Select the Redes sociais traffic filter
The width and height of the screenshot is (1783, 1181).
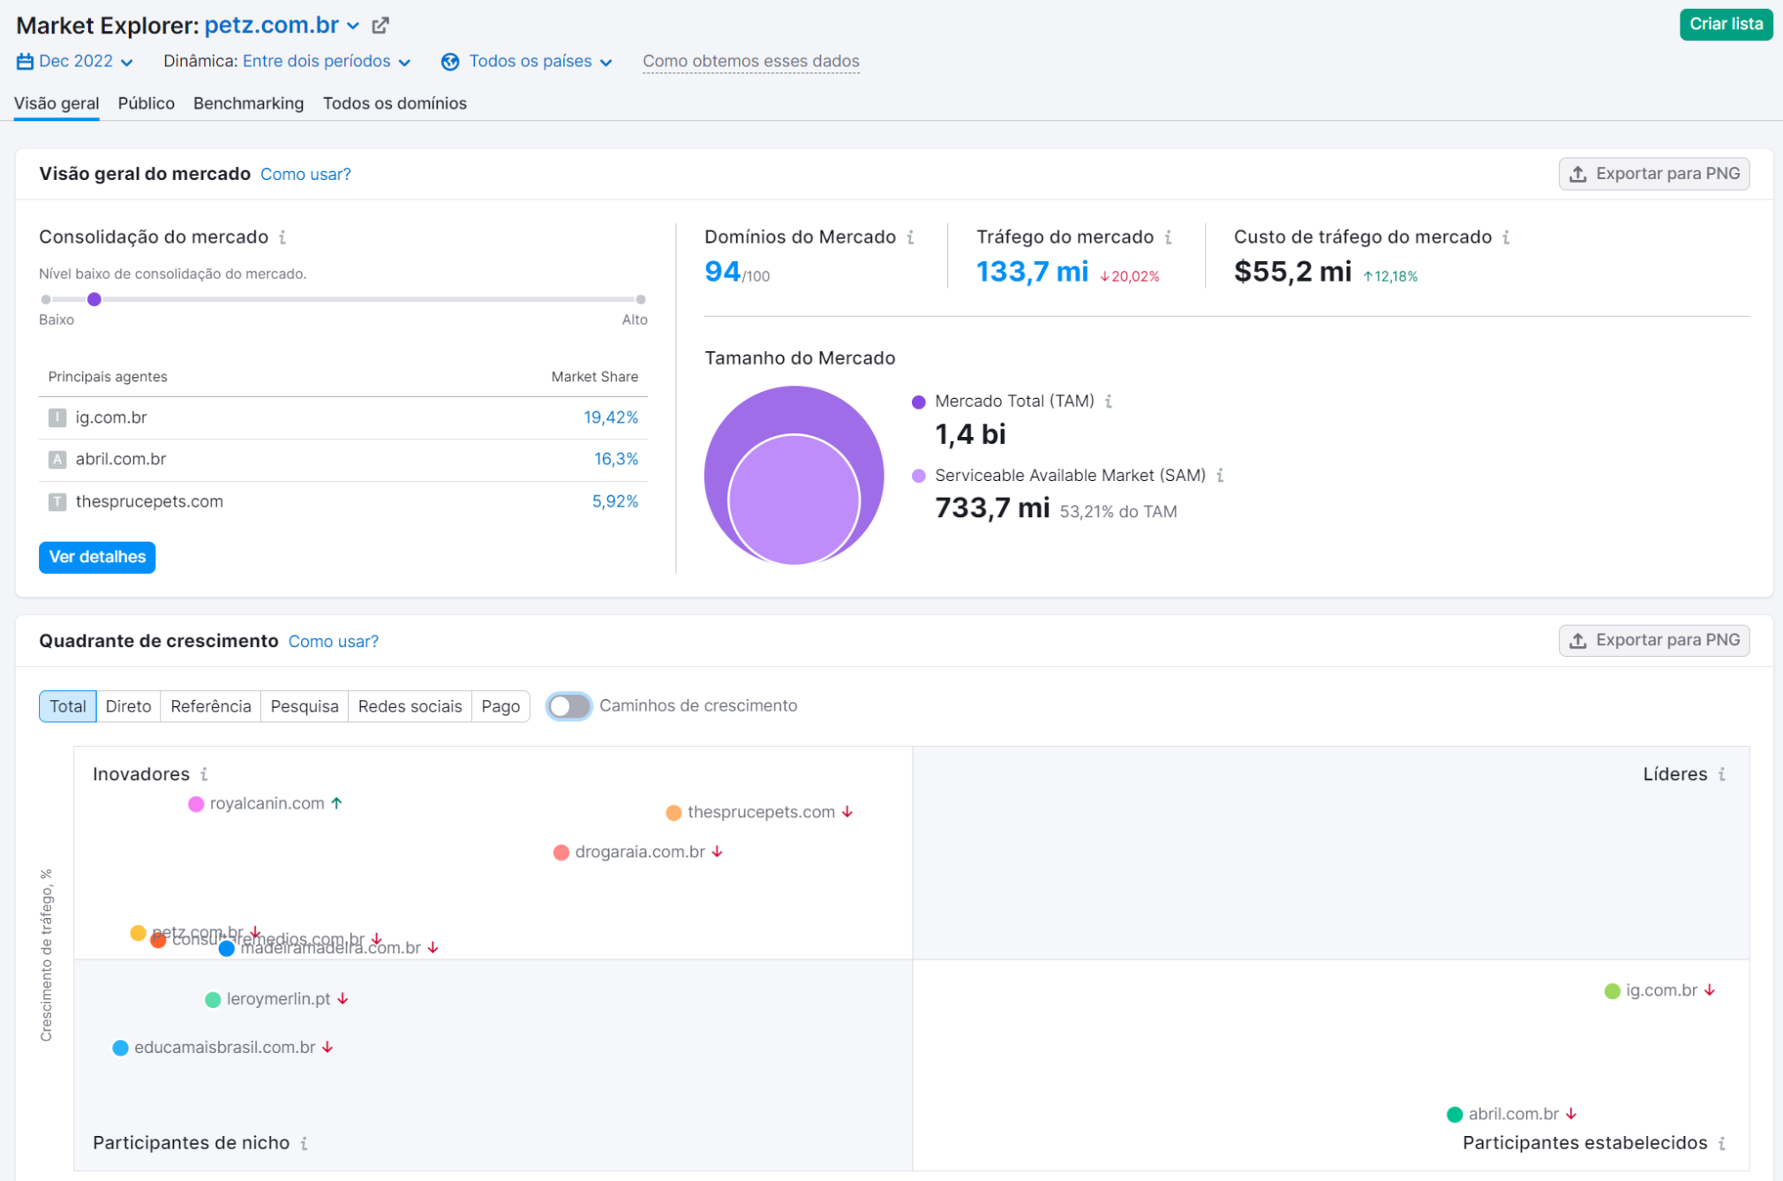tap(410, 706)
